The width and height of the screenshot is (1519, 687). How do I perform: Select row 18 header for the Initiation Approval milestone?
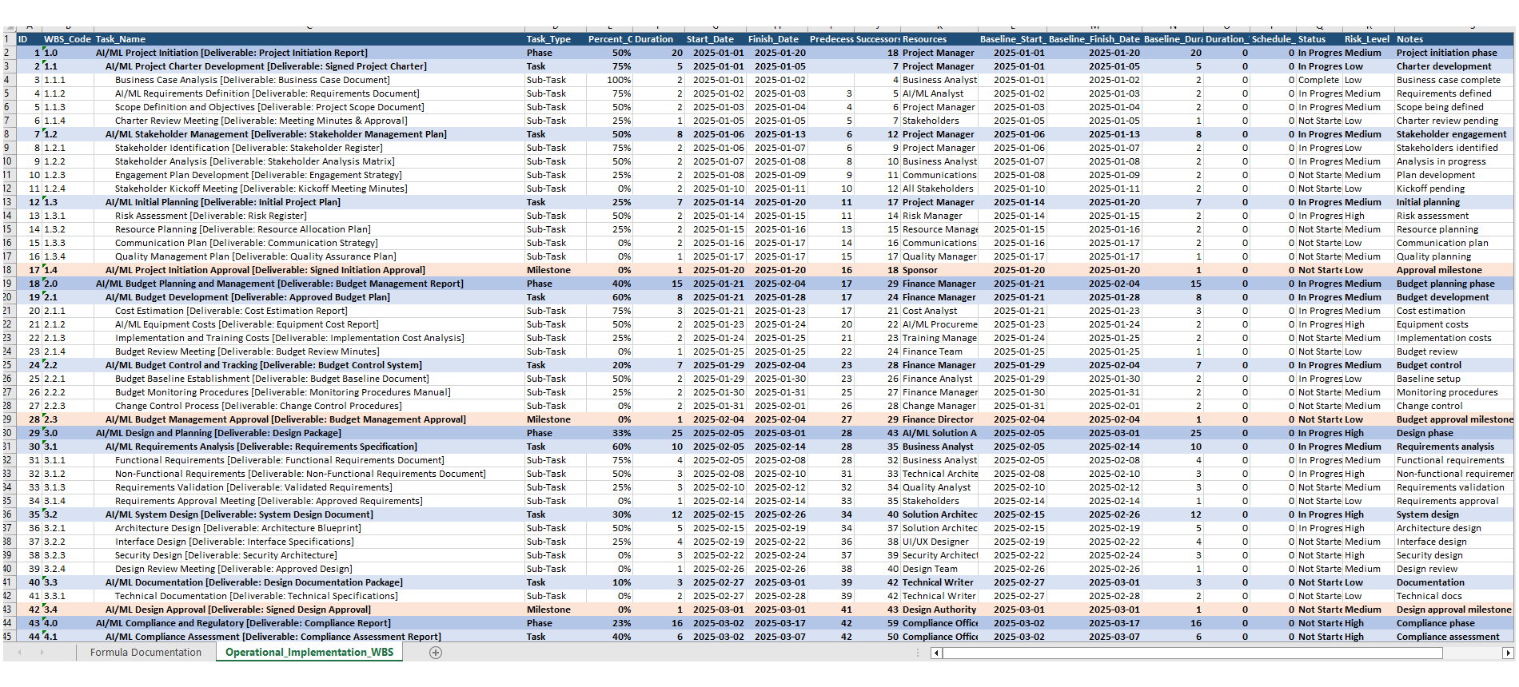coord(7,270)
